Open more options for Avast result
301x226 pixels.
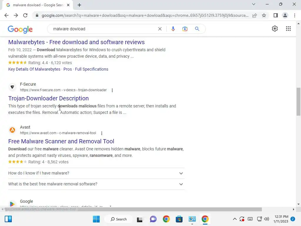tap(102, 133)
